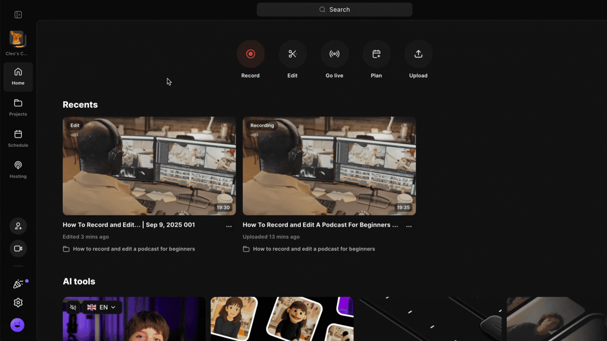
Task: Open the options menu for the Sep 9, 2025 001 edit
Action: click(229, 226)
